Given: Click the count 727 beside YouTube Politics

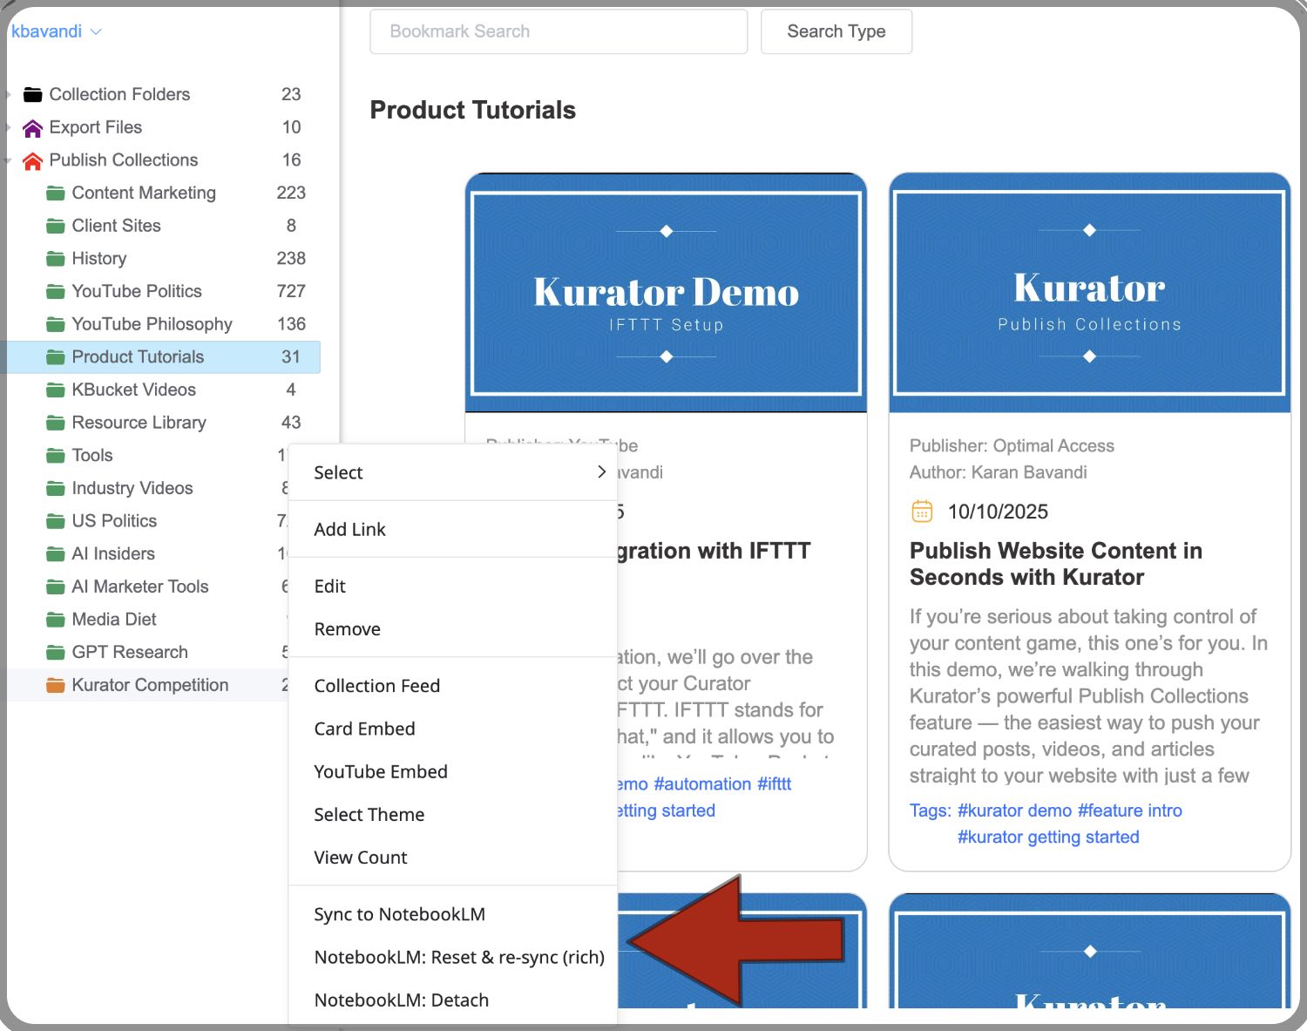Looking at the screenshot, I should (291, 291).
